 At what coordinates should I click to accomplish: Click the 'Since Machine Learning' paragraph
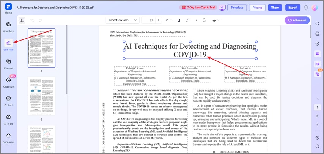pos(230,96)
